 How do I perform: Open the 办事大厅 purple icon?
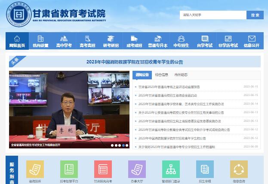pos(137,169)
